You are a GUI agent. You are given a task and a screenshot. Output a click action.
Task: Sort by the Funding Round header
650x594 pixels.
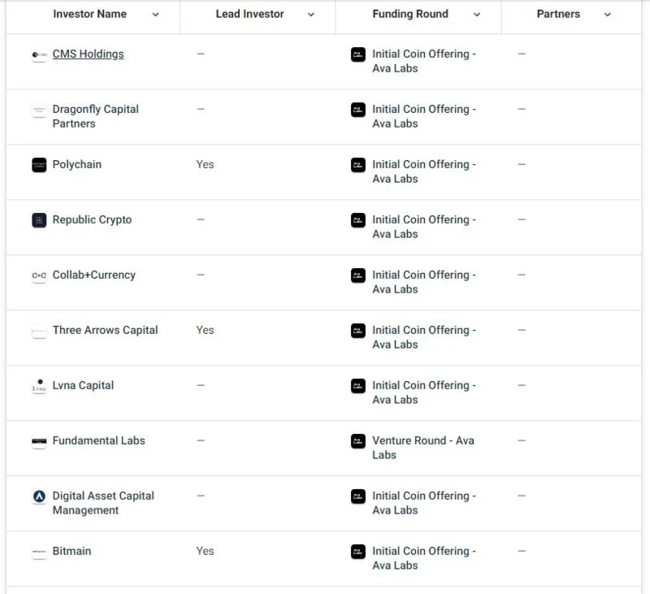pos(410,14)
